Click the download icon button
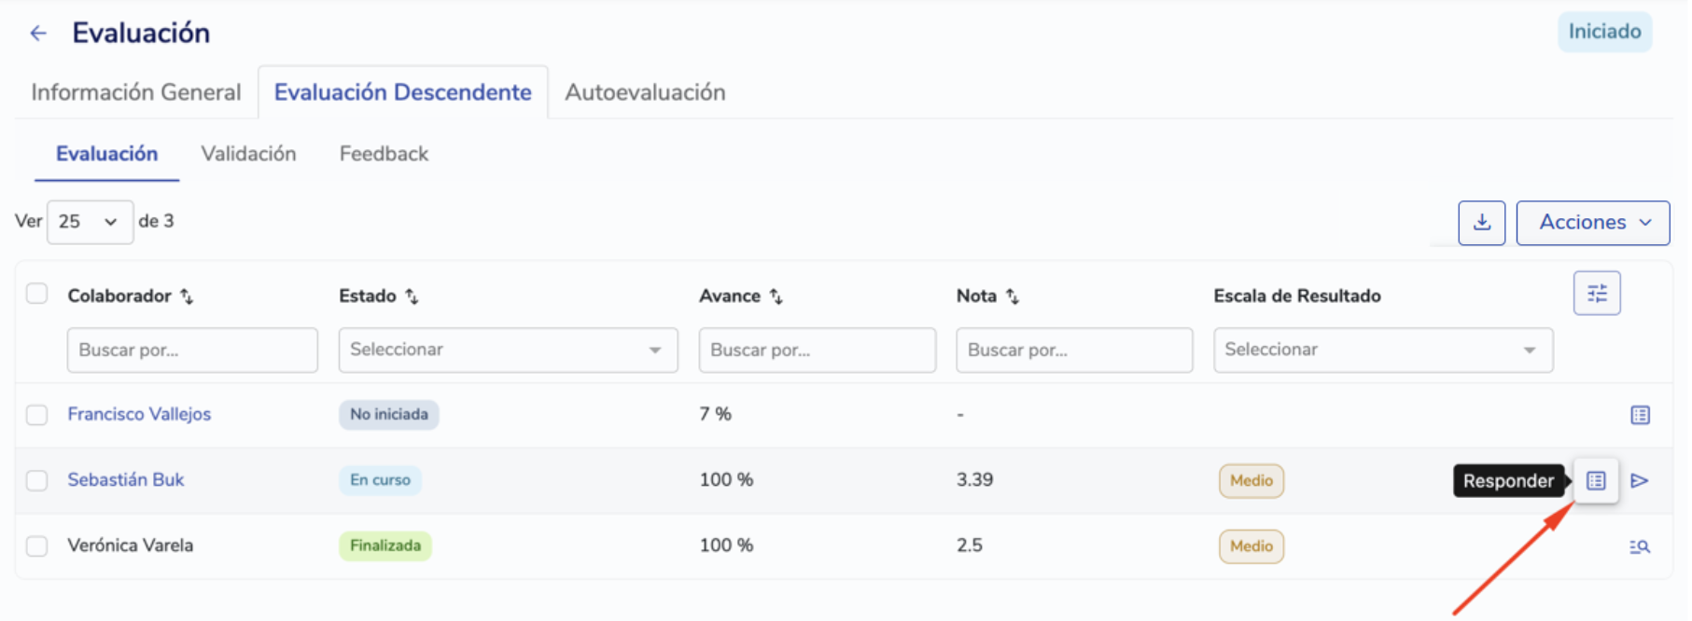 coord(1481,223)
